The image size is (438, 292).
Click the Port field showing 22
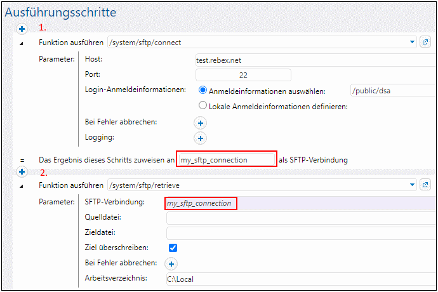[x=234, y=75]
